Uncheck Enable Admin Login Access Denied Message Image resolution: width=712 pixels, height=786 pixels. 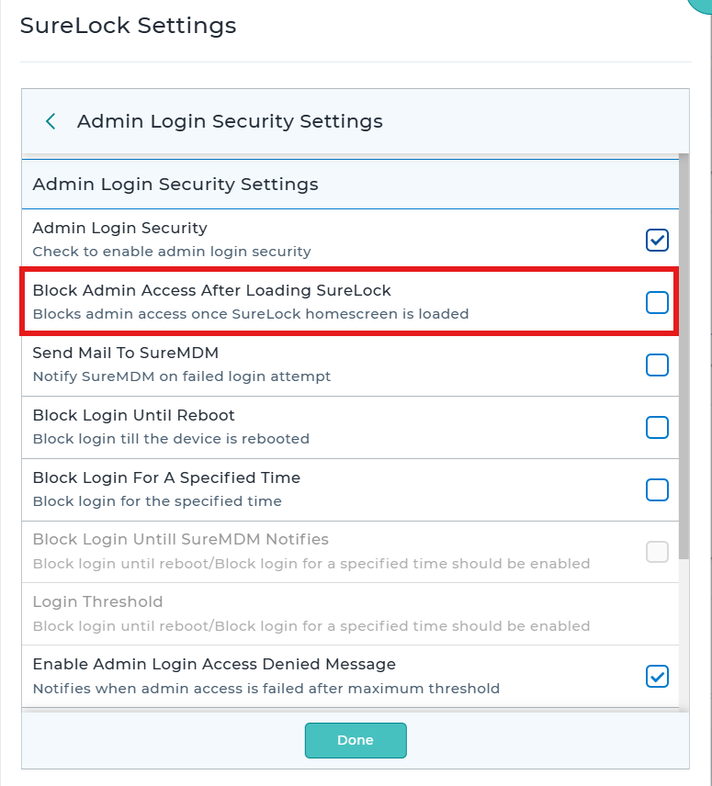click(x=657, y=676)
